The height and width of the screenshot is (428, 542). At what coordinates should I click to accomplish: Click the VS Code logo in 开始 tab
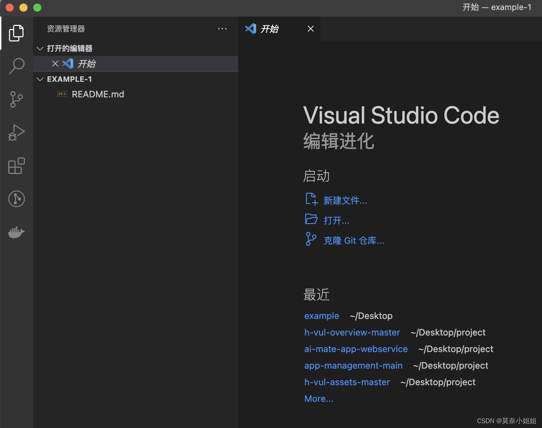(x=251, y=29)
